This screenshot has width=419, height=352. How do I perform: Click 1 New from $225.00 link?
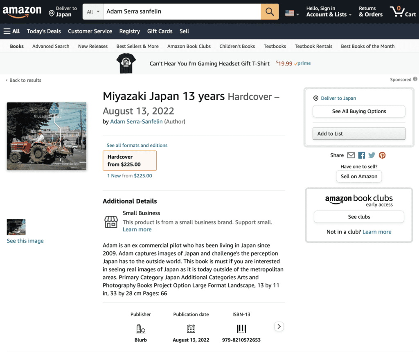130,176
